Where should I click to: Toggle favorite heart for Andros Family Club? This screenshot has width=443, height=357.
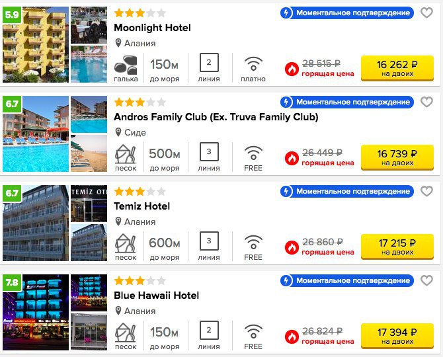tap(426, 102)
